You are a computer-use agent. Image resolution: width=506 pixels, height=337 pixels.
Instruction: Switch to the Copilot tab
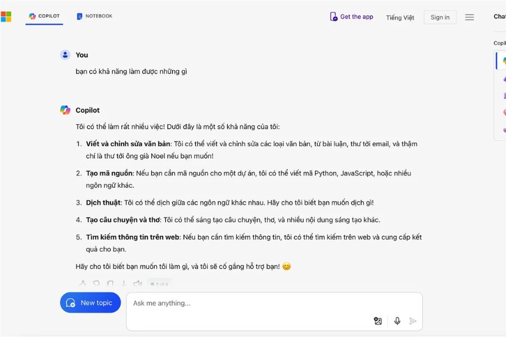pyautogui.click(x=44, y=16)
